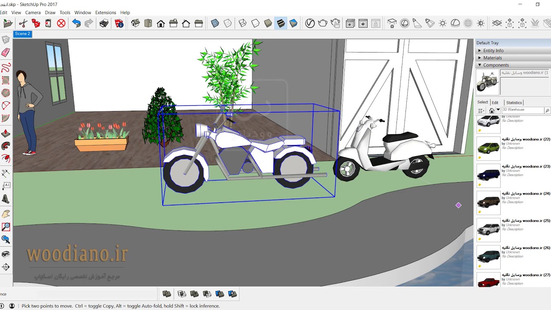
Task: Open the Tools menu
Action: point(65,12)
